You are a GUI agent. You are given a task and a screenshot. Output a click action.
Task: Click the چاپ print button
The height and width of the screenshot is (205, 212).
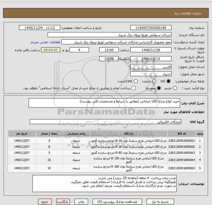pyautogui.click(x=81, y=202)
